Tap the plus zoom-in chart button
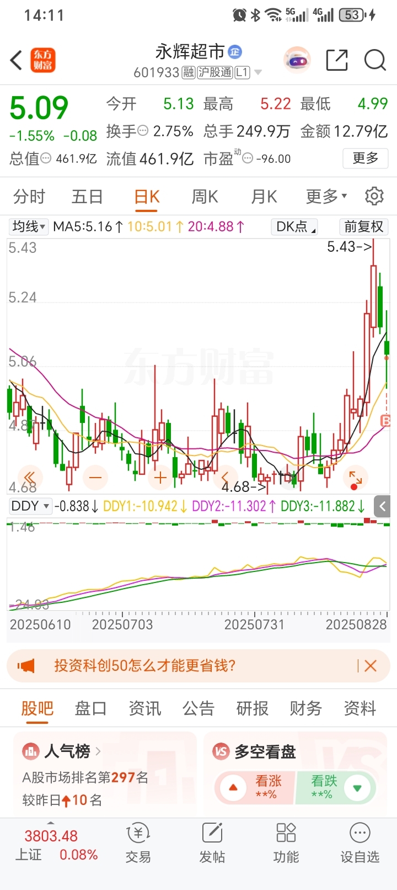Image resolution: width=397 pixels, height=890 pixels. (x=160, y=478)
